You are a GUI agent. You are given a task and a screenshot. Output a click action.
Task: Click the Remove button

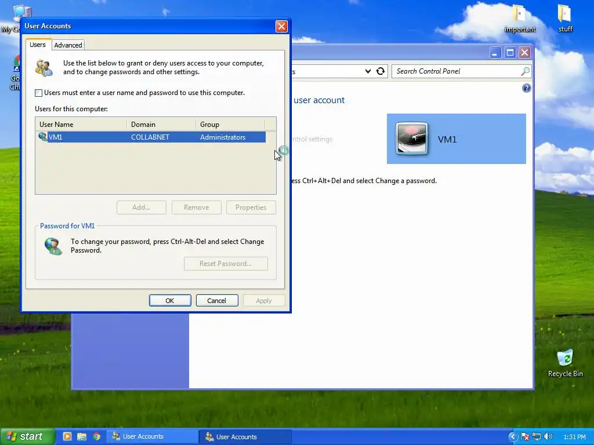pos(196,207)
